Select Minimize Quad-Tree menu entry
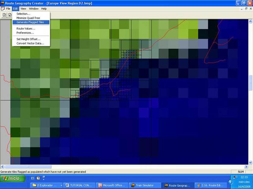Screen dimensions: 253x189 (28, 18)
